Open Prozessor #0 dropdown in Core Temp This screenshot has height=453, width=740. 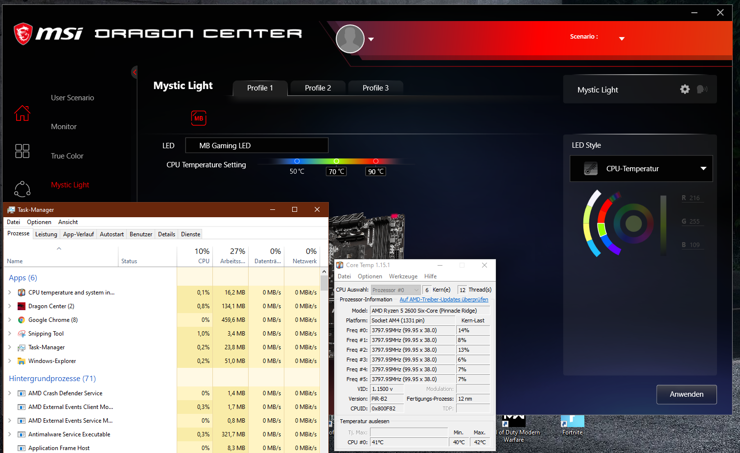point(395,290)
